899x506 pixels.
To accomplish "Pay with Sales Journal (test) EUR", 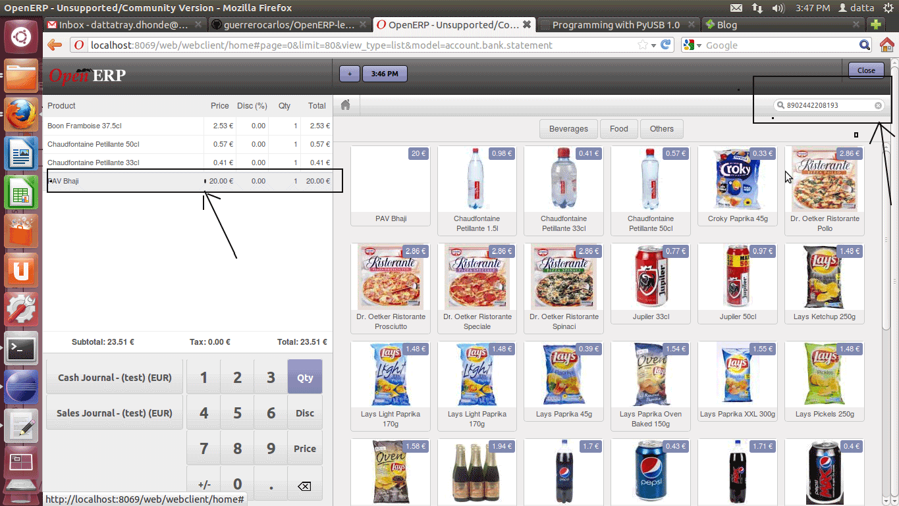I will (x=115, y=413).
